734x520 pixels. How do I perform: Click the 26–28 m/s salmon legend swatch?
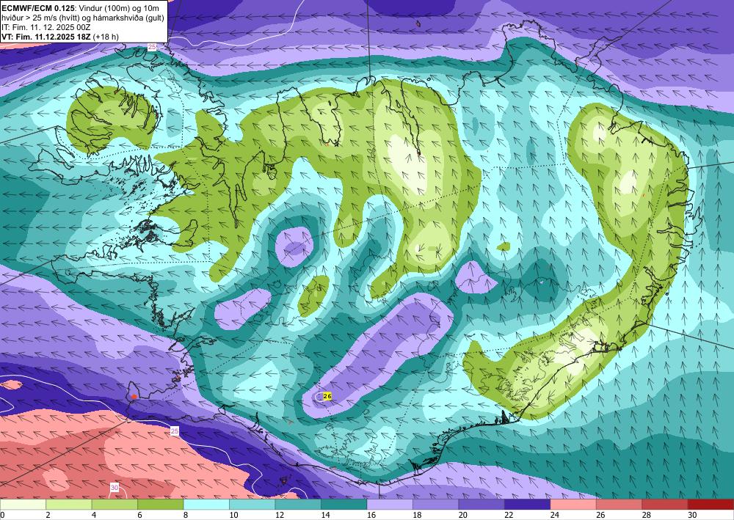619,505
